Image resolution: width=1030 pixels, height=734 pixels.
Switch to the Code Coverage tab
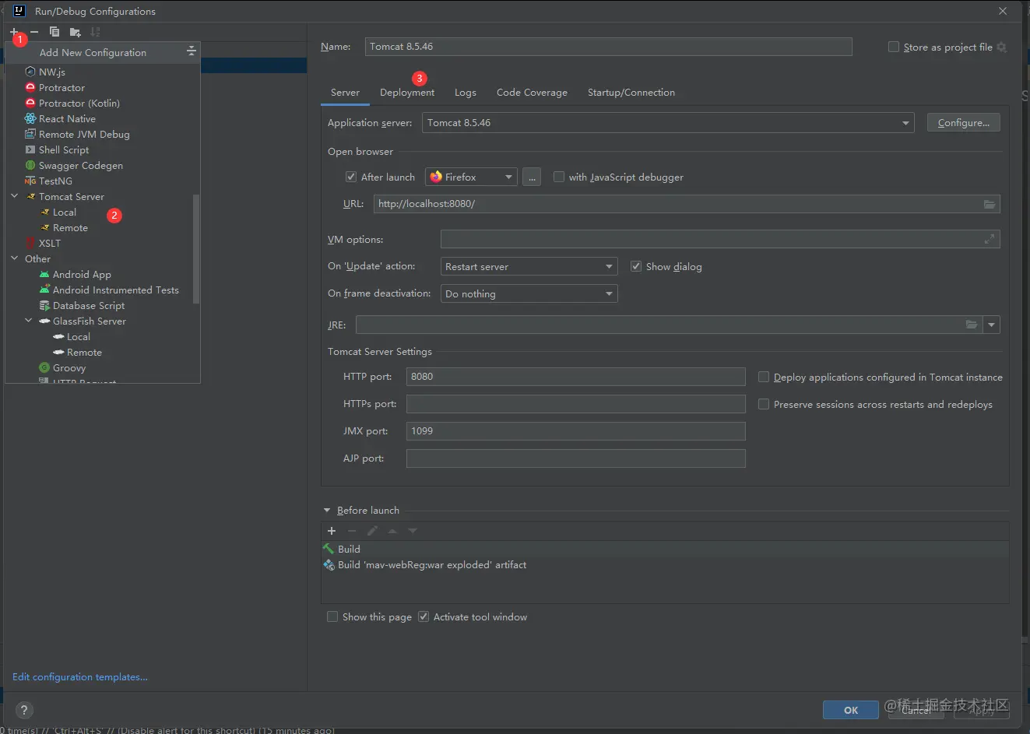click(x=532, y=92)
